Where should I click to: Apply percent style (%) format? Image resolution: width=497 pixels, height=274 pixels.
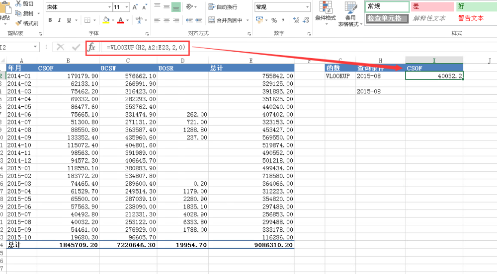click(x=274, y=20)
